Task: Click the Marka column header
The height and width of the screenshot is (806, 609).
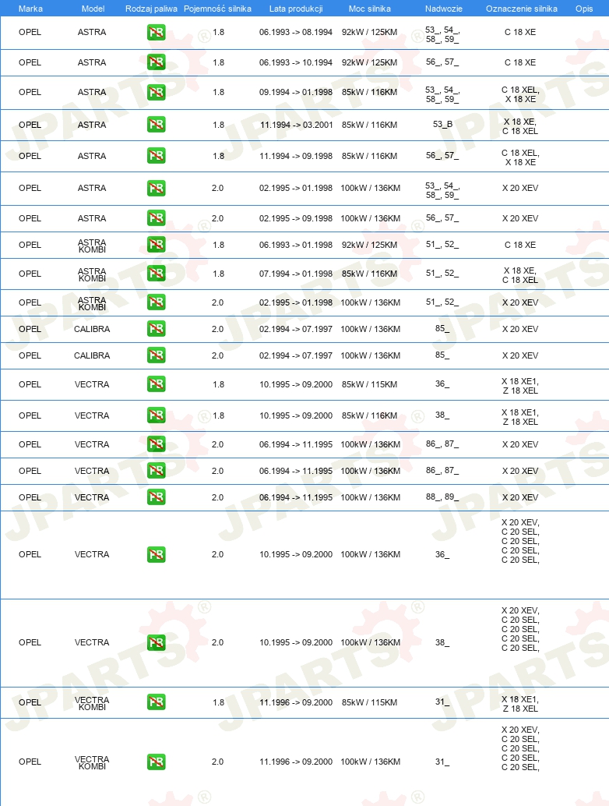Action: tap(30, 9)
